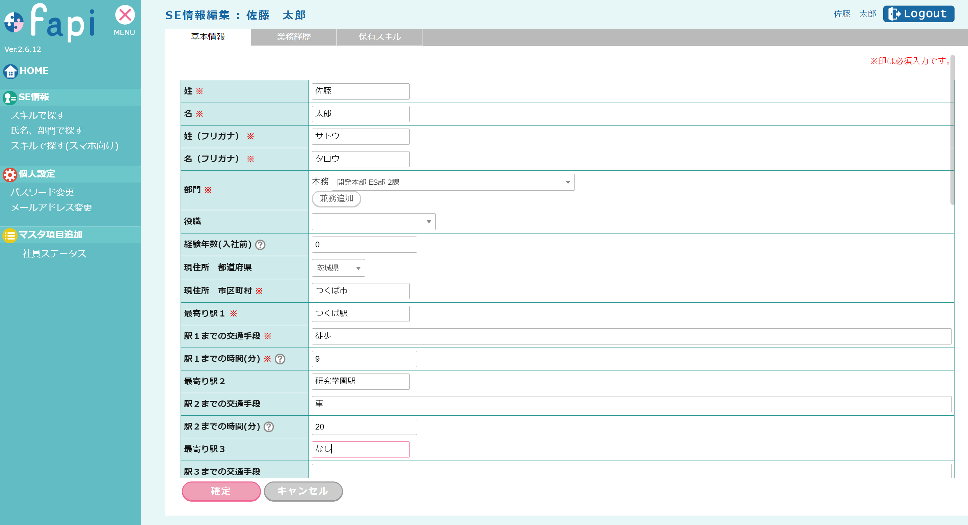Click the マスタ項目追加 list icon
This screenshot has width=968, height=525.
point(10,236)
